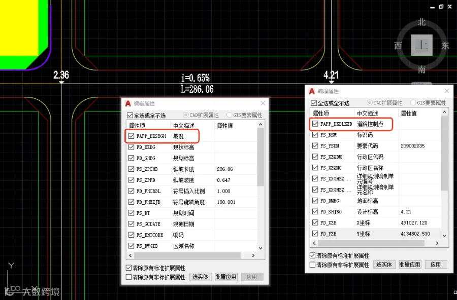Toggle 清除原有标准扩展属性 in left dialog
457x300 pixels.
(128, 268)
